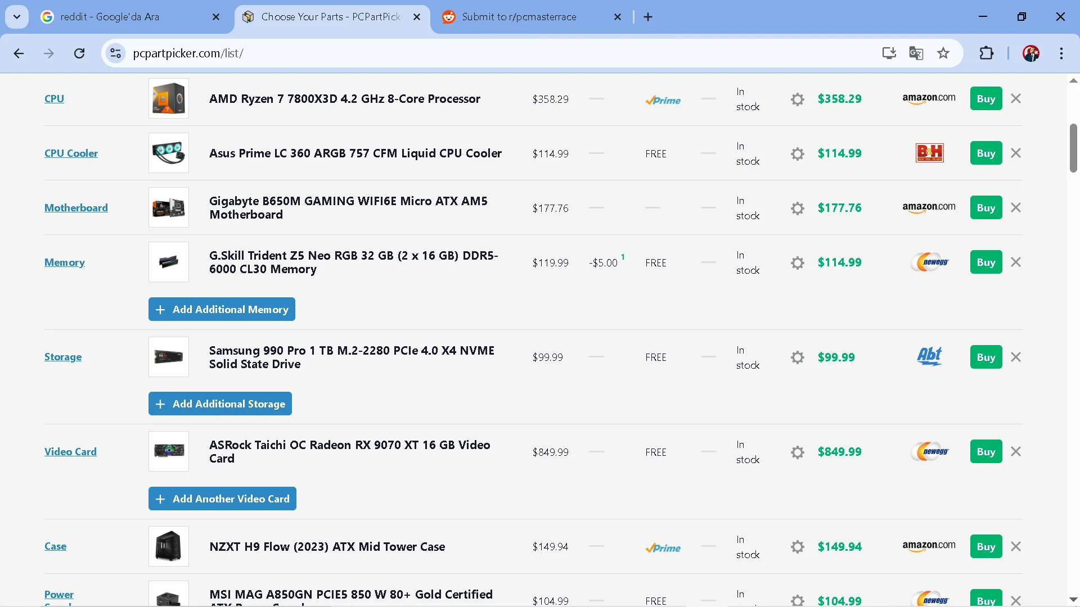
Task: Click Add Additional Memory button
Action: coord(222,310)
